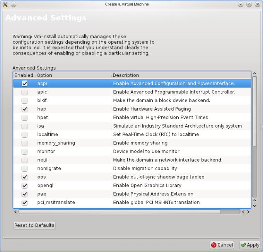Viewport: 263px width, 252px height.
Task: Click 'Set Real-Time Clock (RTC) to localtime' text
Action: (156, 135)
